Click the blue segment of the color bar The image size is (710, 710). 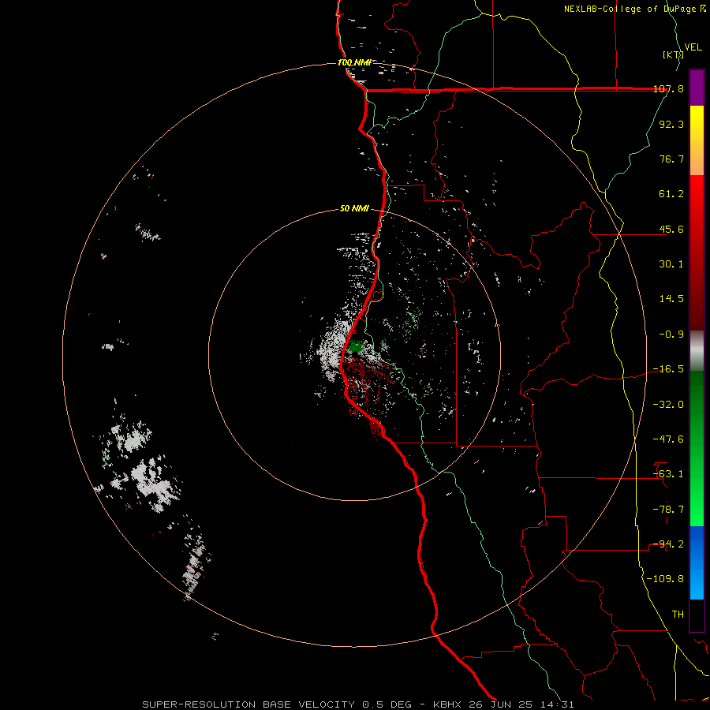(x=697, y=562)
